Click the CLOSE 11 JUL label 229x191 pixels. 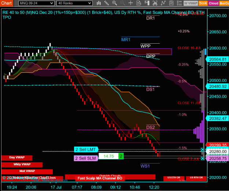189,103
